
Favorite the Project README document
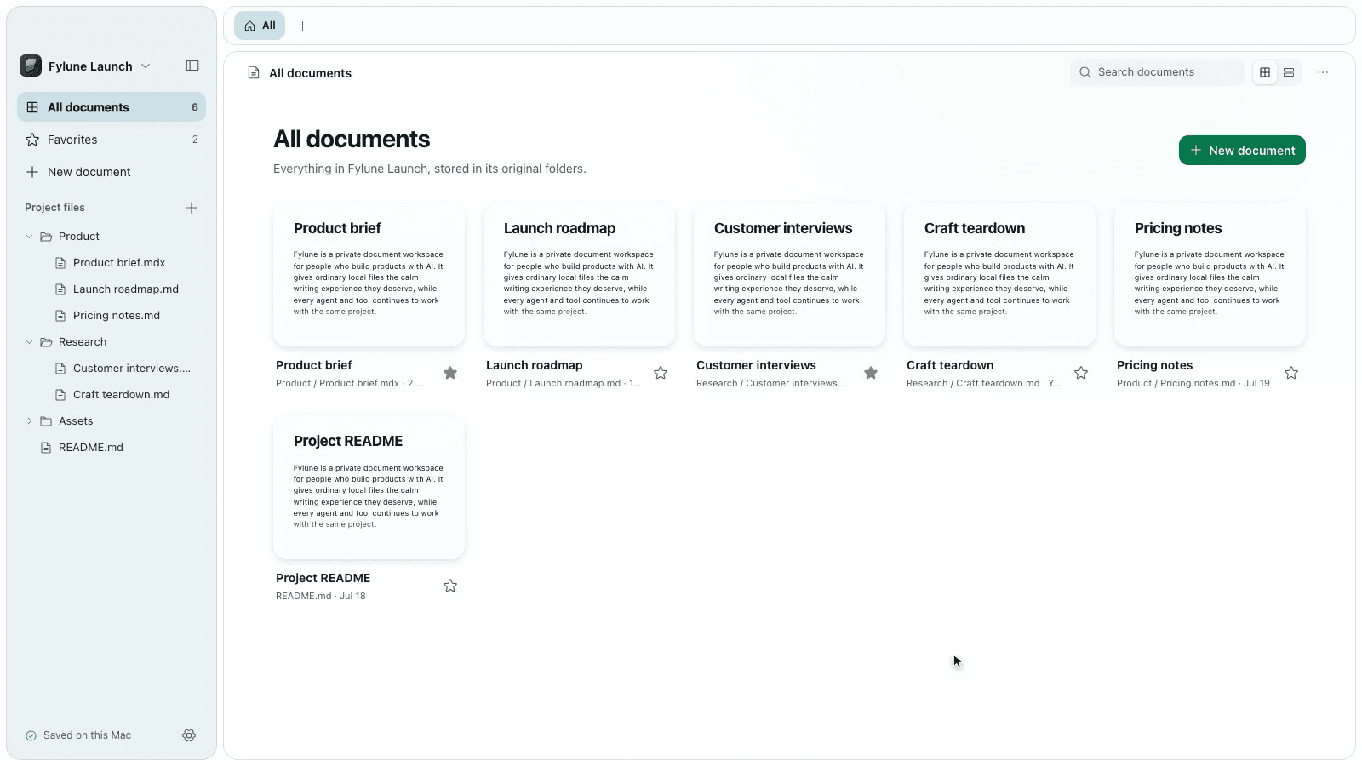pos(450,586)
